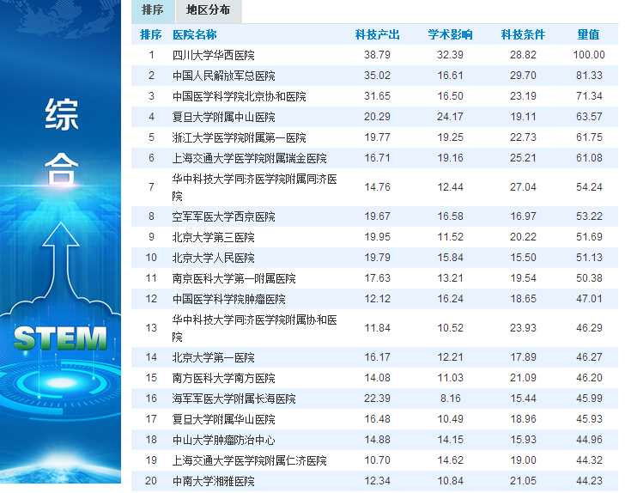Click 量值 81.33 in row 2

click(x=589, y=76)
